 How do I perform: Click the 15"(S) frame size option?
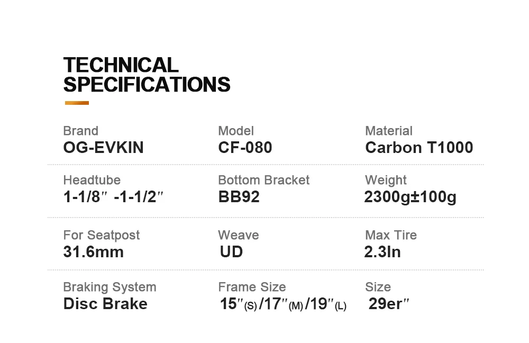[x=238, y=304]
